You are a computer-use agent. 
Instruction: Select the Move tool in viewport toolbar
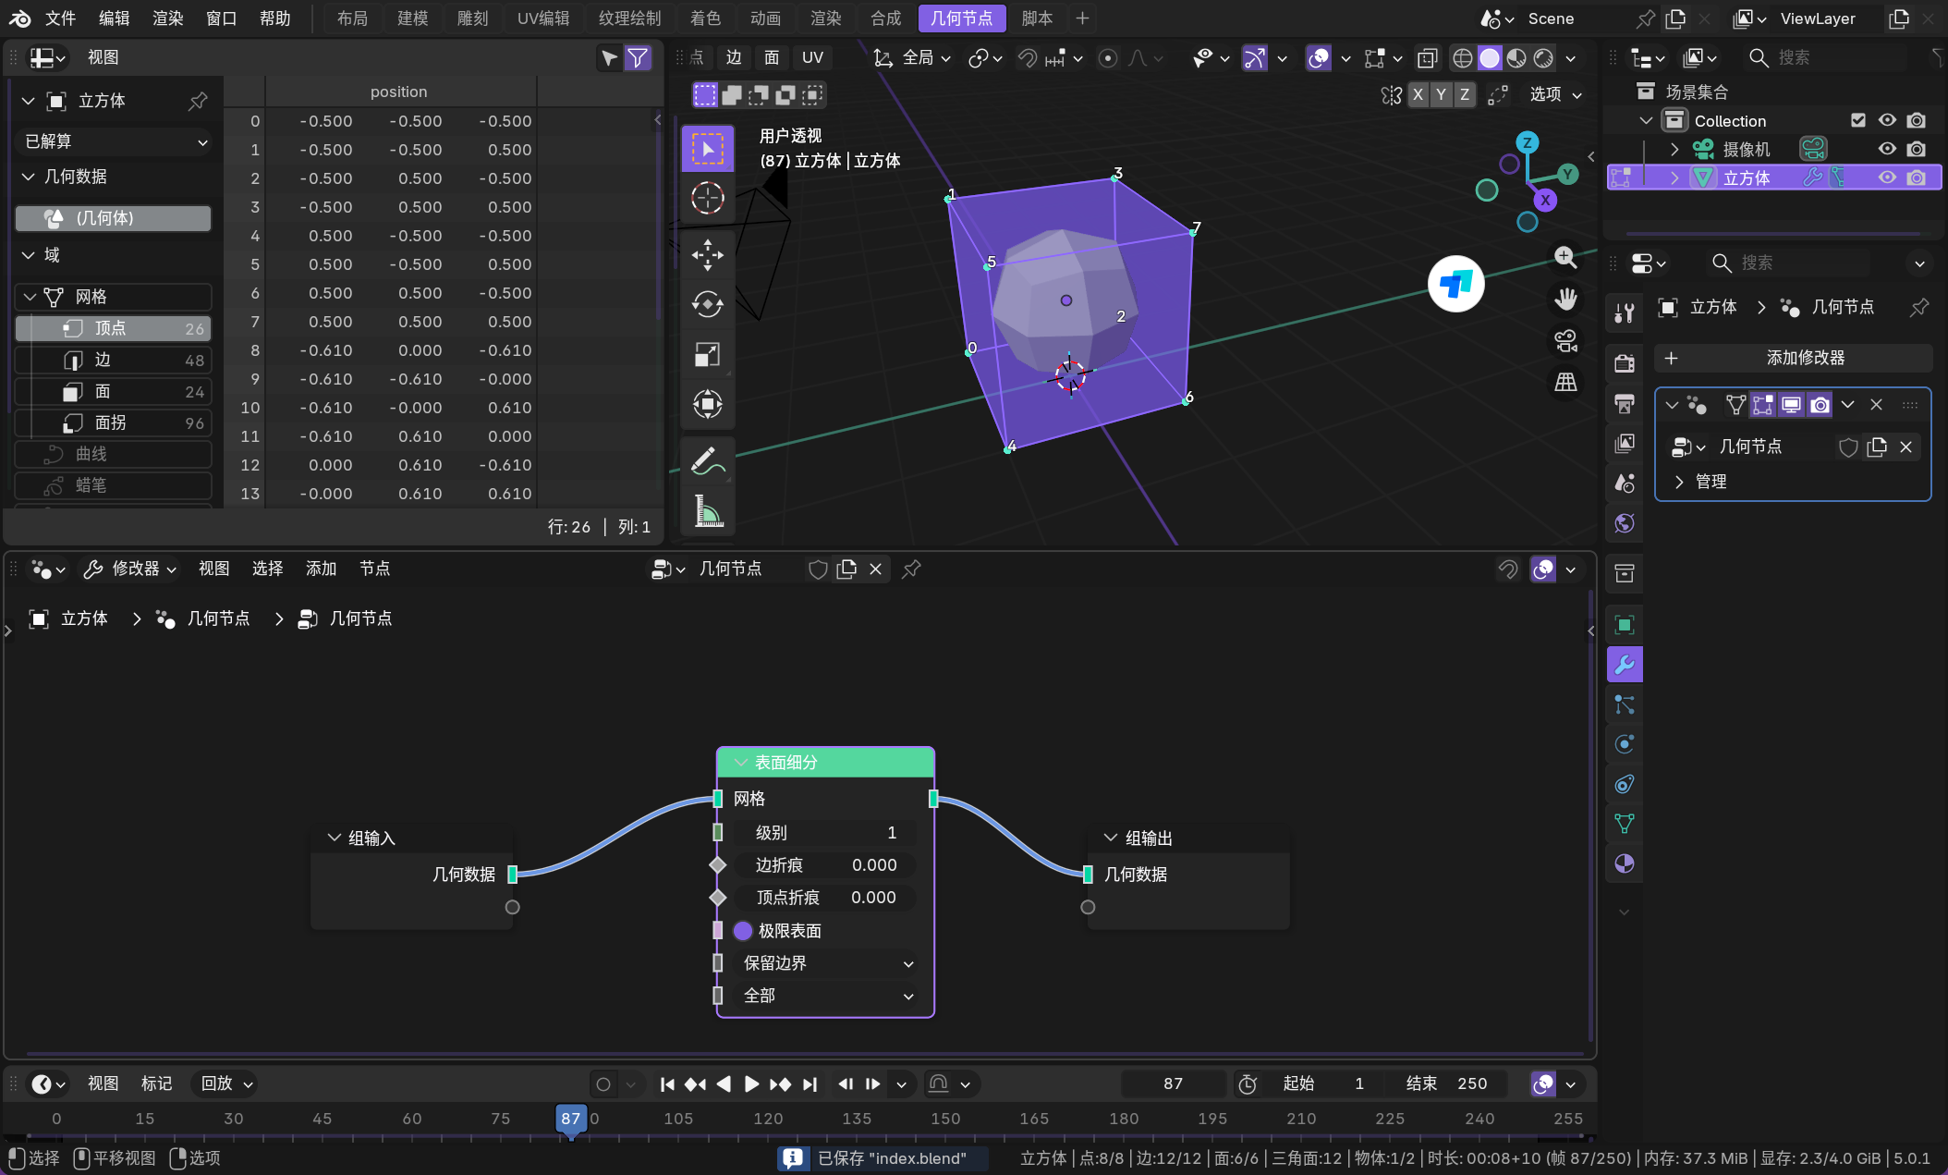pyautogui.click(x=707, y=255)
